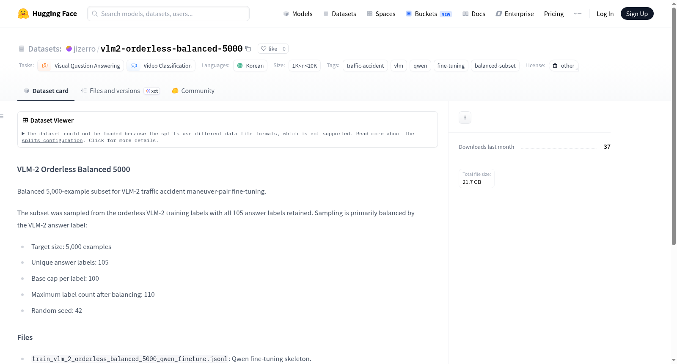Screen dimensions: 677x364
Task: Click the Dataset Viewer table icon
Action: [x=25, y=120]
